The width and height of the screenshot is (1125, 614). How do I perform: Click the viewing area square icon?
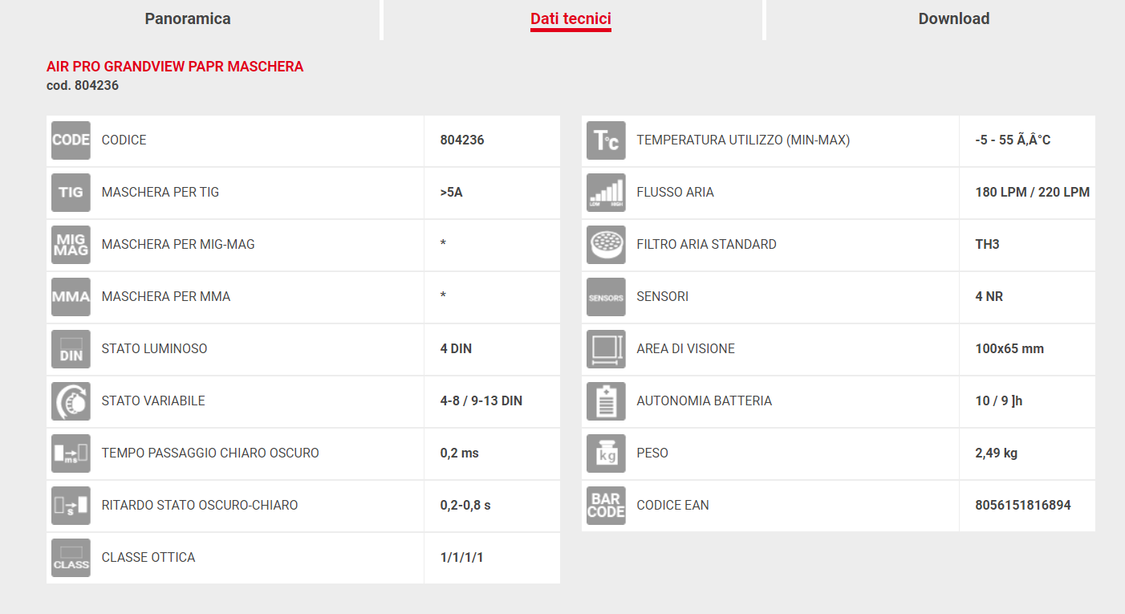tap(606, 349)
